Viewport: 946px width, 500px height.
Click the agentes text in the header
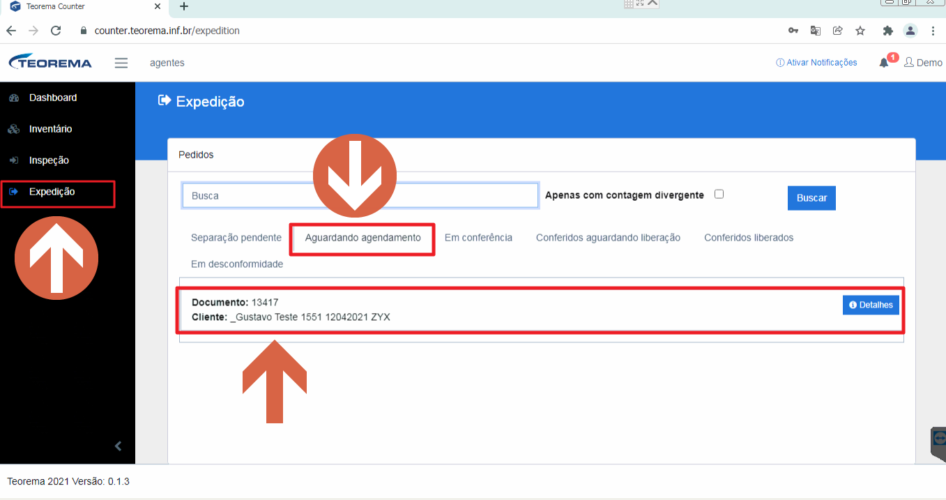coord(167,63)
